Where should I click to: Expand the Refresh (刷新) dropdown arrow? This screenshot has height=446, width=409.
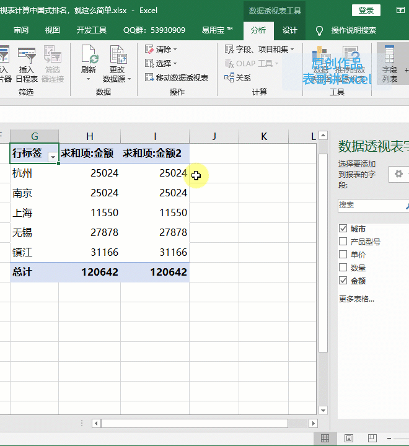(88, 79)
